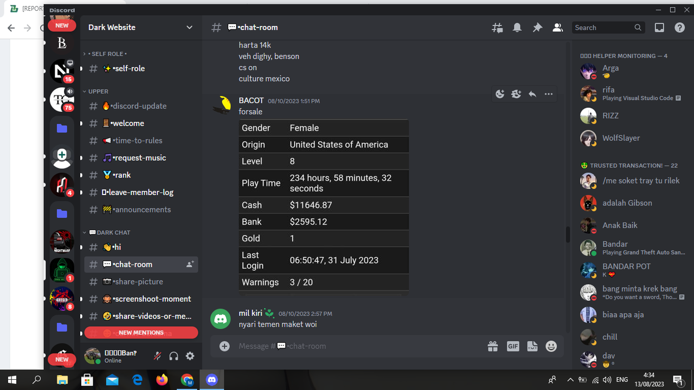Screen dimensions: 694x390
Task: Open the first blue server folder below the microphone server
Action: [62, 128]
